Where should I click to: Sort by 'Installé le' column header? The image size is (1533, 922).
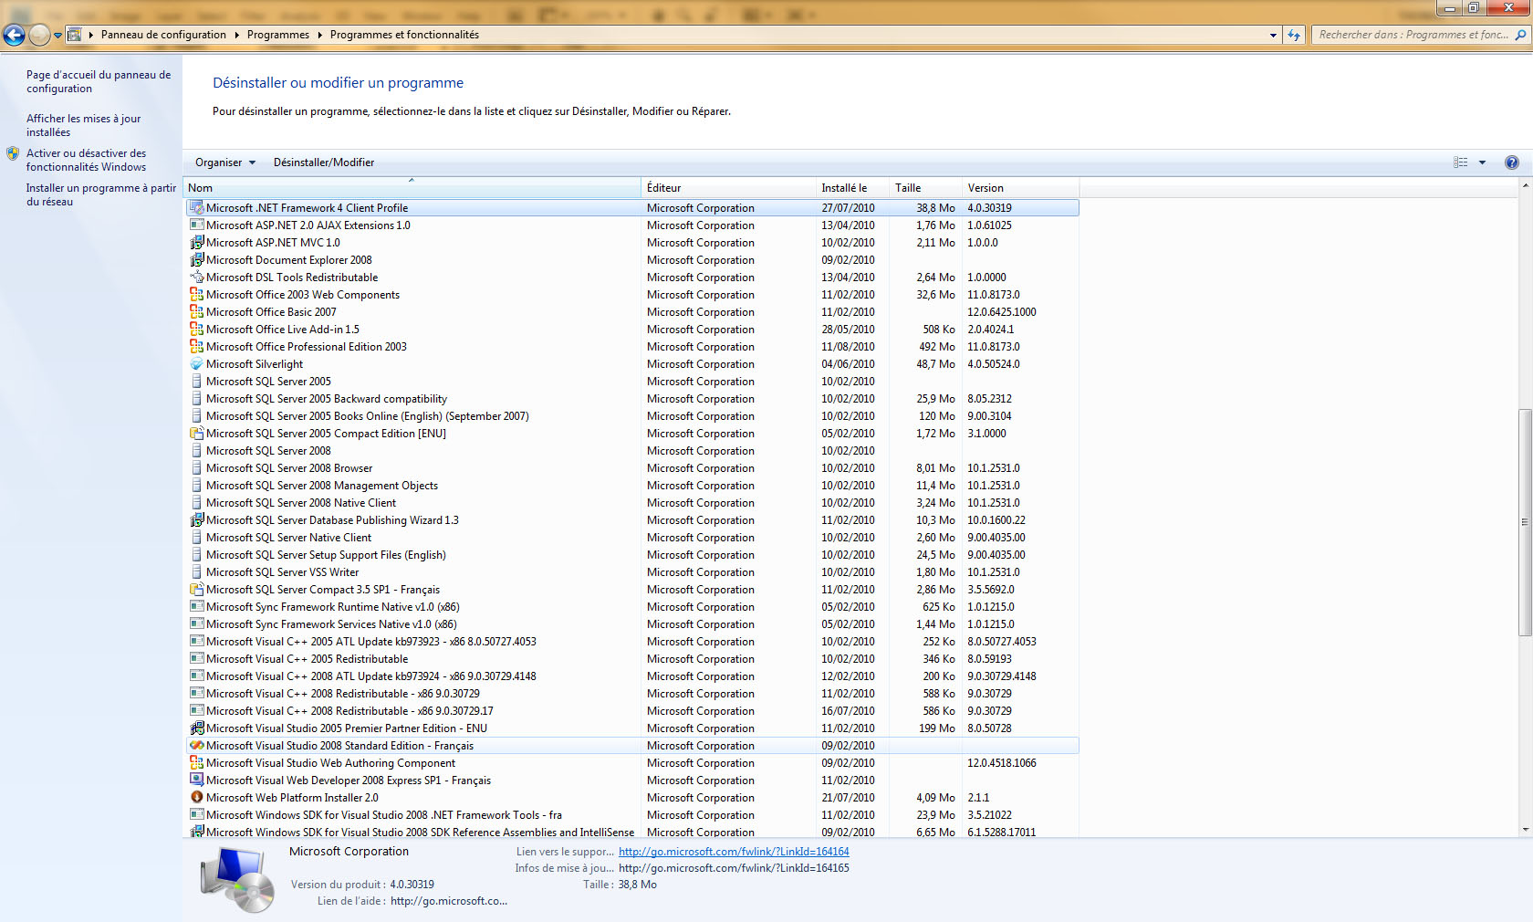(x=852, y=188)
